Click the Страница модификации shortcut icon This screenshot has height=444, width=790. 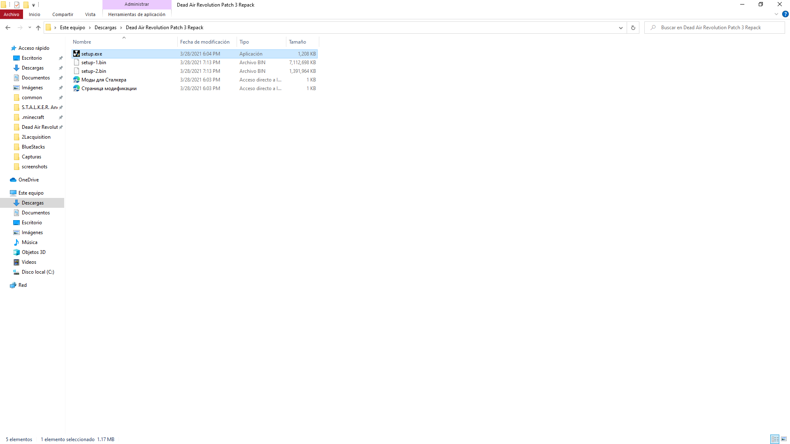point(77,88)
